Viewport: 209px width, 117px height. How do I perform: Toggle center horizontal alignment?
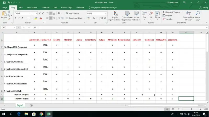[x=51, y=18]
